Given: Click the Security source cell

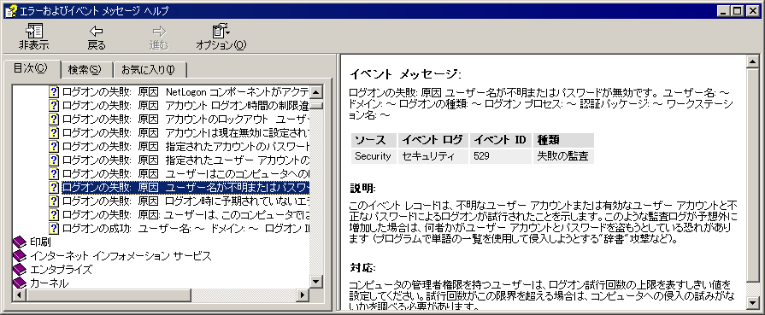Looking at the screenshot, I should click(x=374, y=156).
